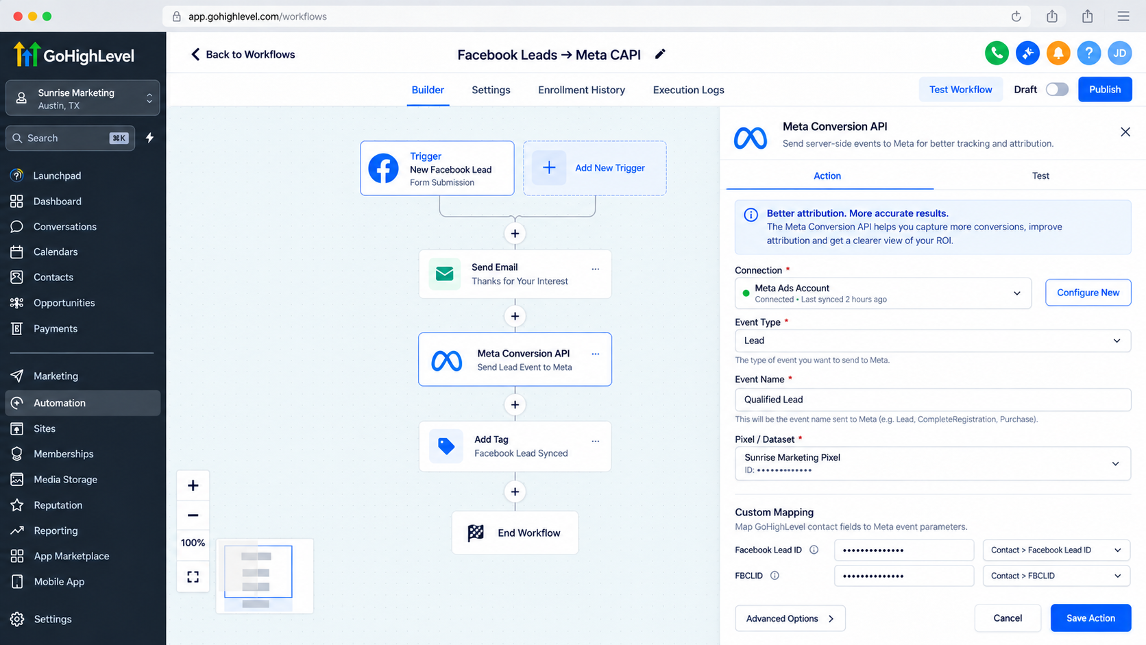Fit workflow to screen icon
This screenshot has width=1146, height=645.
coord(193,577)
